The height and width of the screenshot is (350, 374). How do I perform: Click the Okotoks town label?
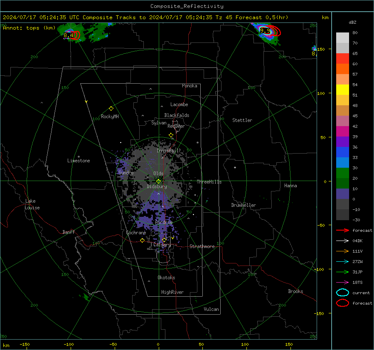tap(166, 278)
